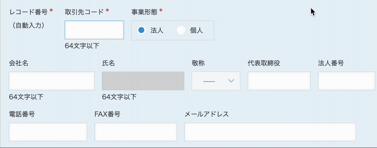Screen dimensions: 377x148
Task: Click the 法人番号 label text
Action: 331,63
